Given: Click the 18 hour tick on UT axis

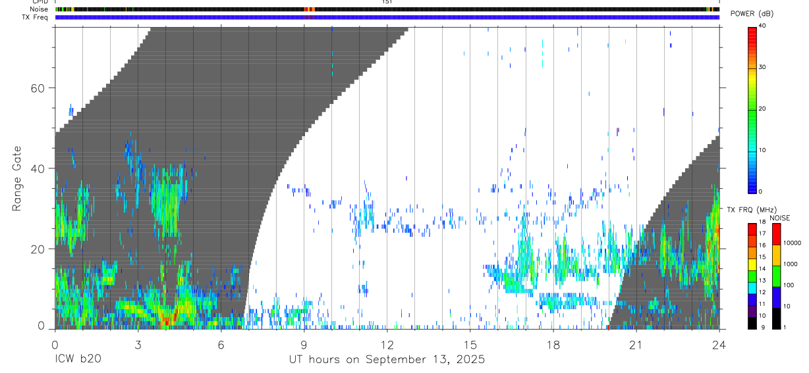Looking at the screenshot, I should click(x=553, y=344).
